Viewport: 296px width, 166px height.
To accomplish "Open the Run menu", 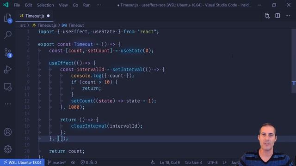I will pyautogui.click(x=86, y=5).
